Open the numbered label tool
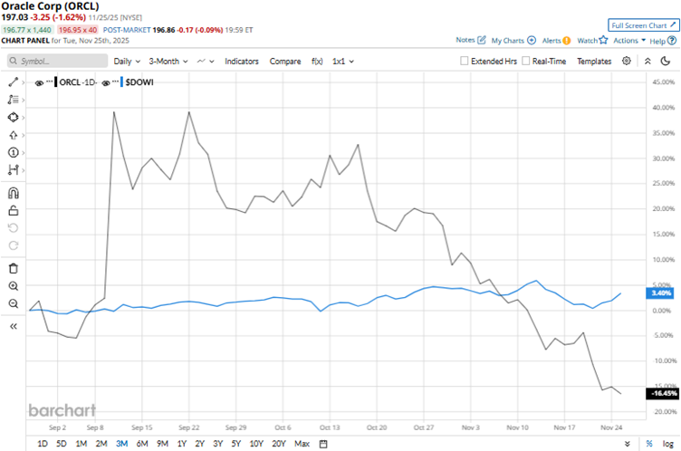The width and height of the screenshot is (681, 451). 13,152
